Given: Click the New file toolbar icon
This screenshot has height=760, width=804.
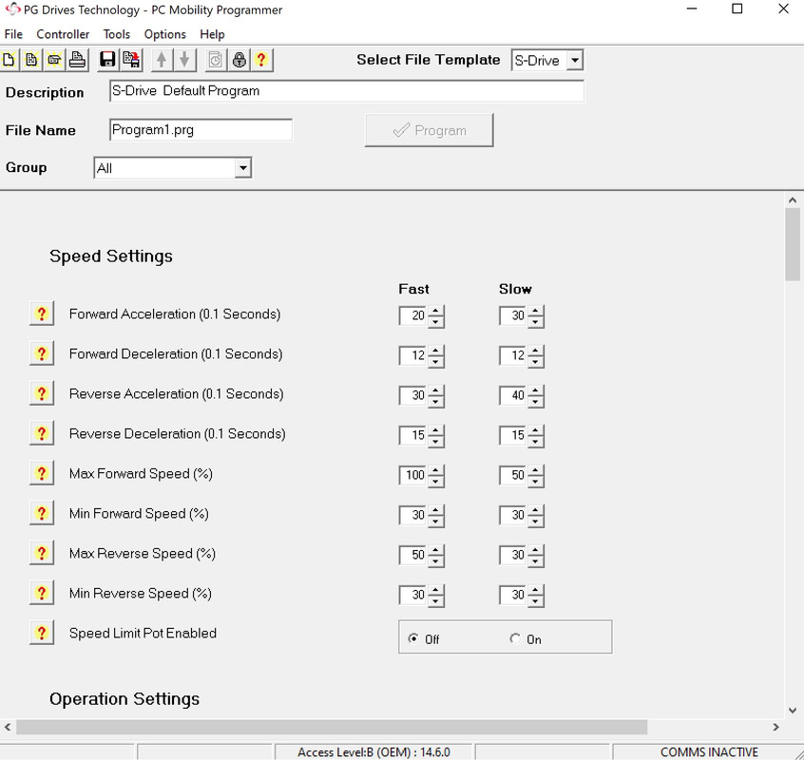Looking at the screenshot, I should [9, 60].
